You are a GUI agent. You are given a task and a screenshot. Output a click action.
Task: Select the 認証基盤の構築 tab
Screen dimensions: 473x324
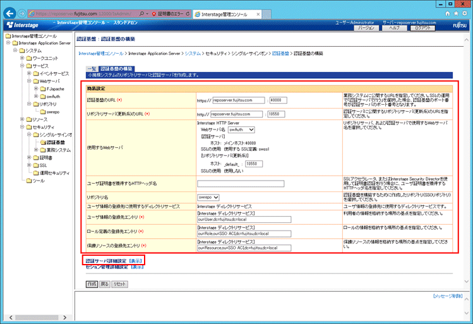coord(116,69)
